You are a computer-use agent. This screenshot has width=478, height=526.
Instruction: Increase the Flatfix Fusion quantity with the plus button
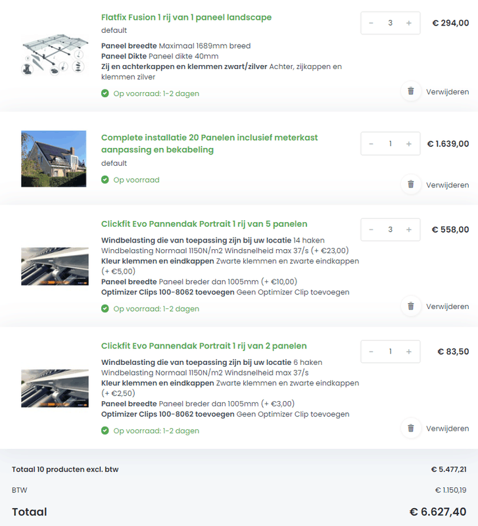(408, 22)
